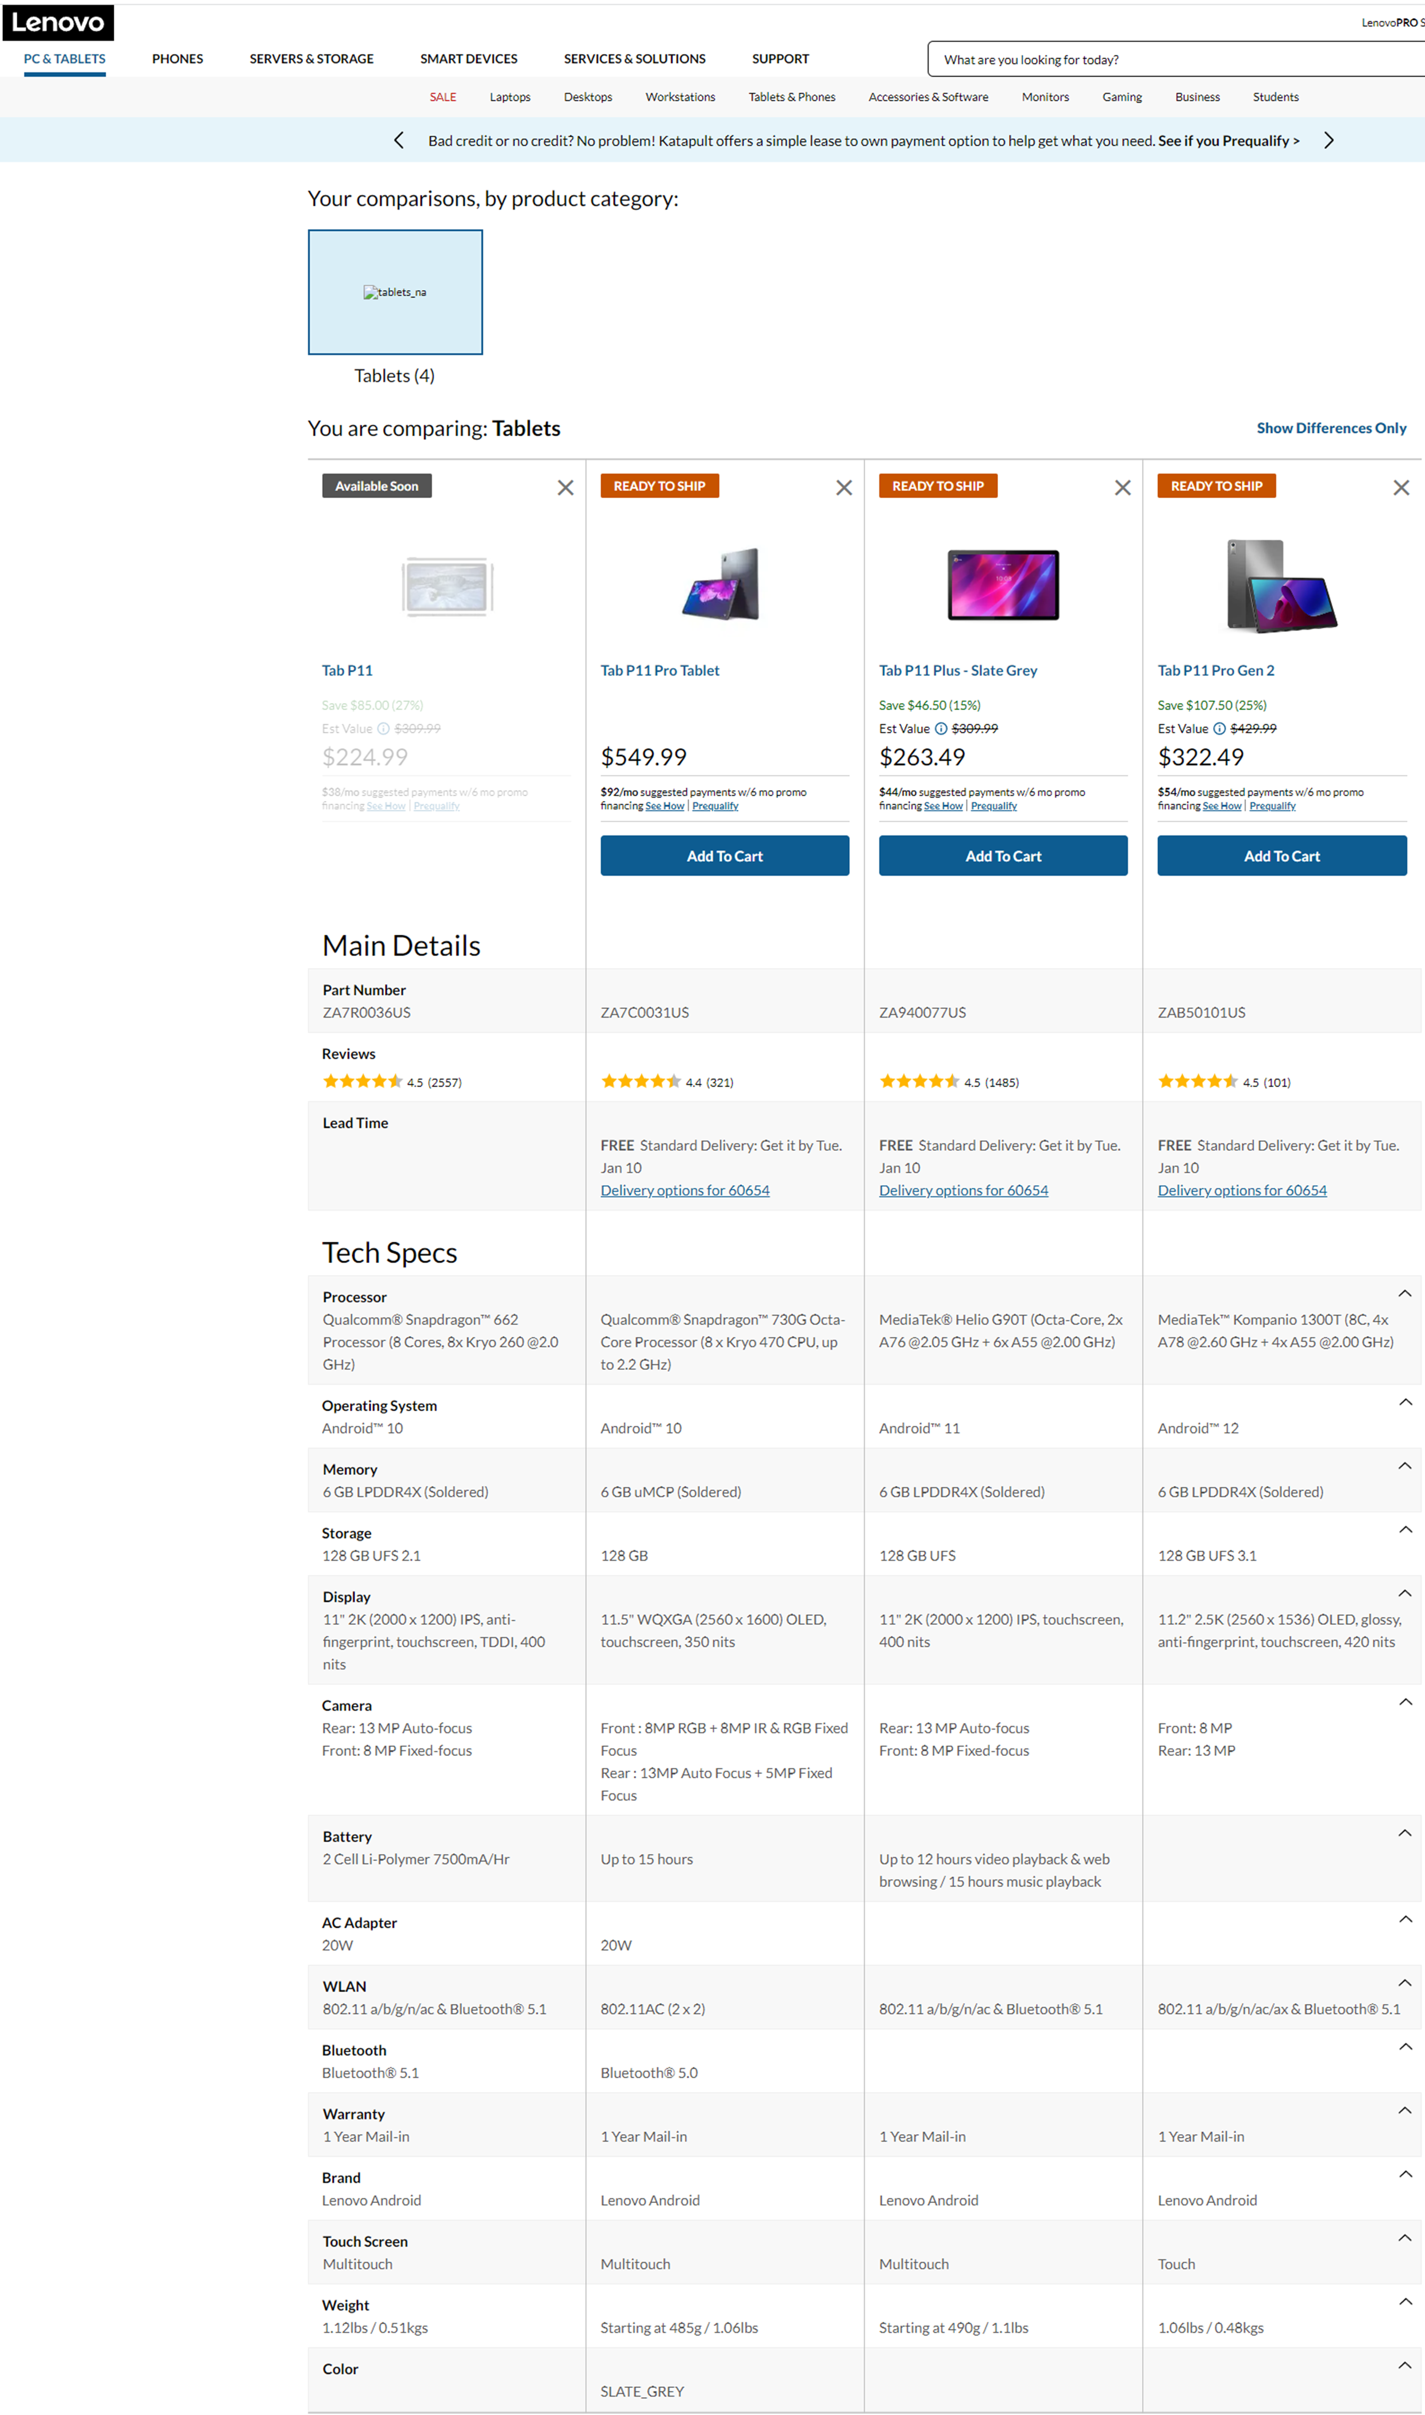Screen dimensions: 1425x2415
Task: Open delivery options for Tab P11 Pro Gen 2
Action: tap(1242, 1190)
